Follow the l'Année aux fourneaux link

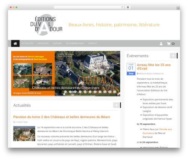pos(157,131)
